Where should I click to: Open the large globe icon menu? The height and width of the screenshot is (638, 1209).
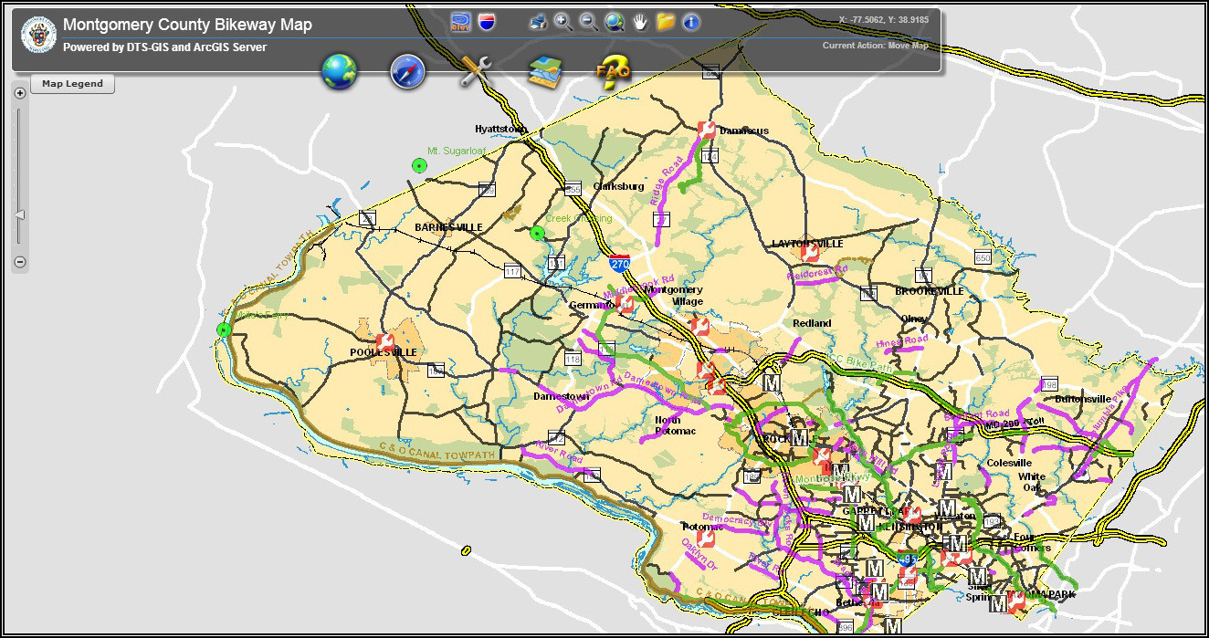(x=339, y=71)
